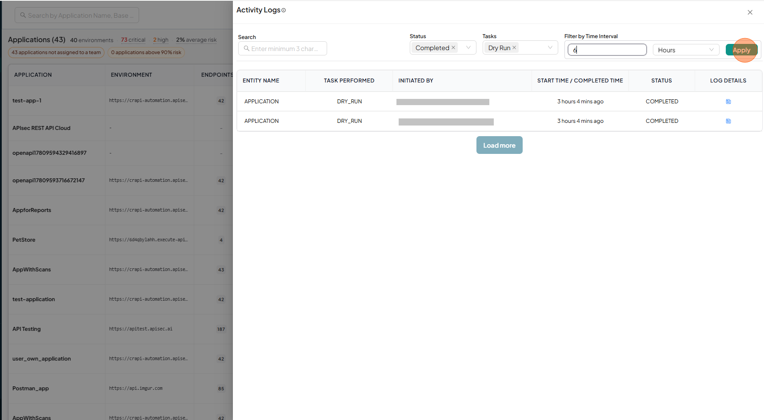Focus the Search by Application Name field
Image resolution: width=764 pixels, height=420 pixels.
(x=77, y=15)
